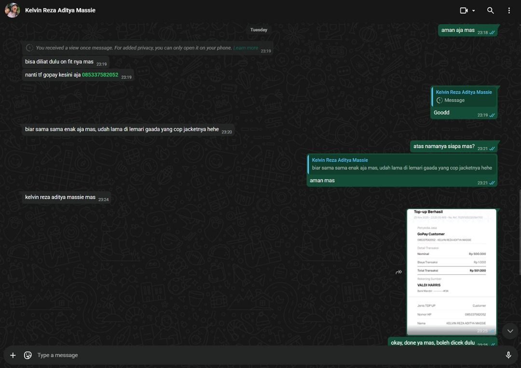Image resolution: width=521 pixels, height=368 pixels.
Task: Open quoted message in aman mas reply
Action: click(x=401, y=164)
